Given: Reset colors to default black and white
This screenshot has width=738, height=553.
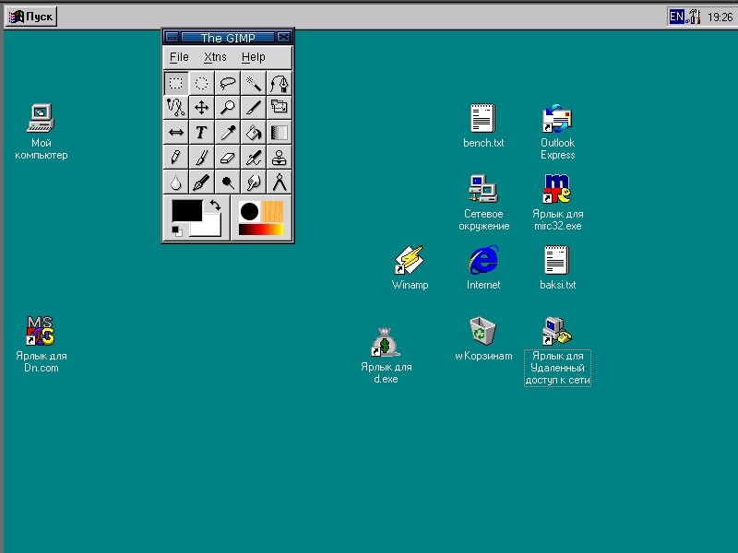Looking at the screenshot, I should [x=177, y=230].
